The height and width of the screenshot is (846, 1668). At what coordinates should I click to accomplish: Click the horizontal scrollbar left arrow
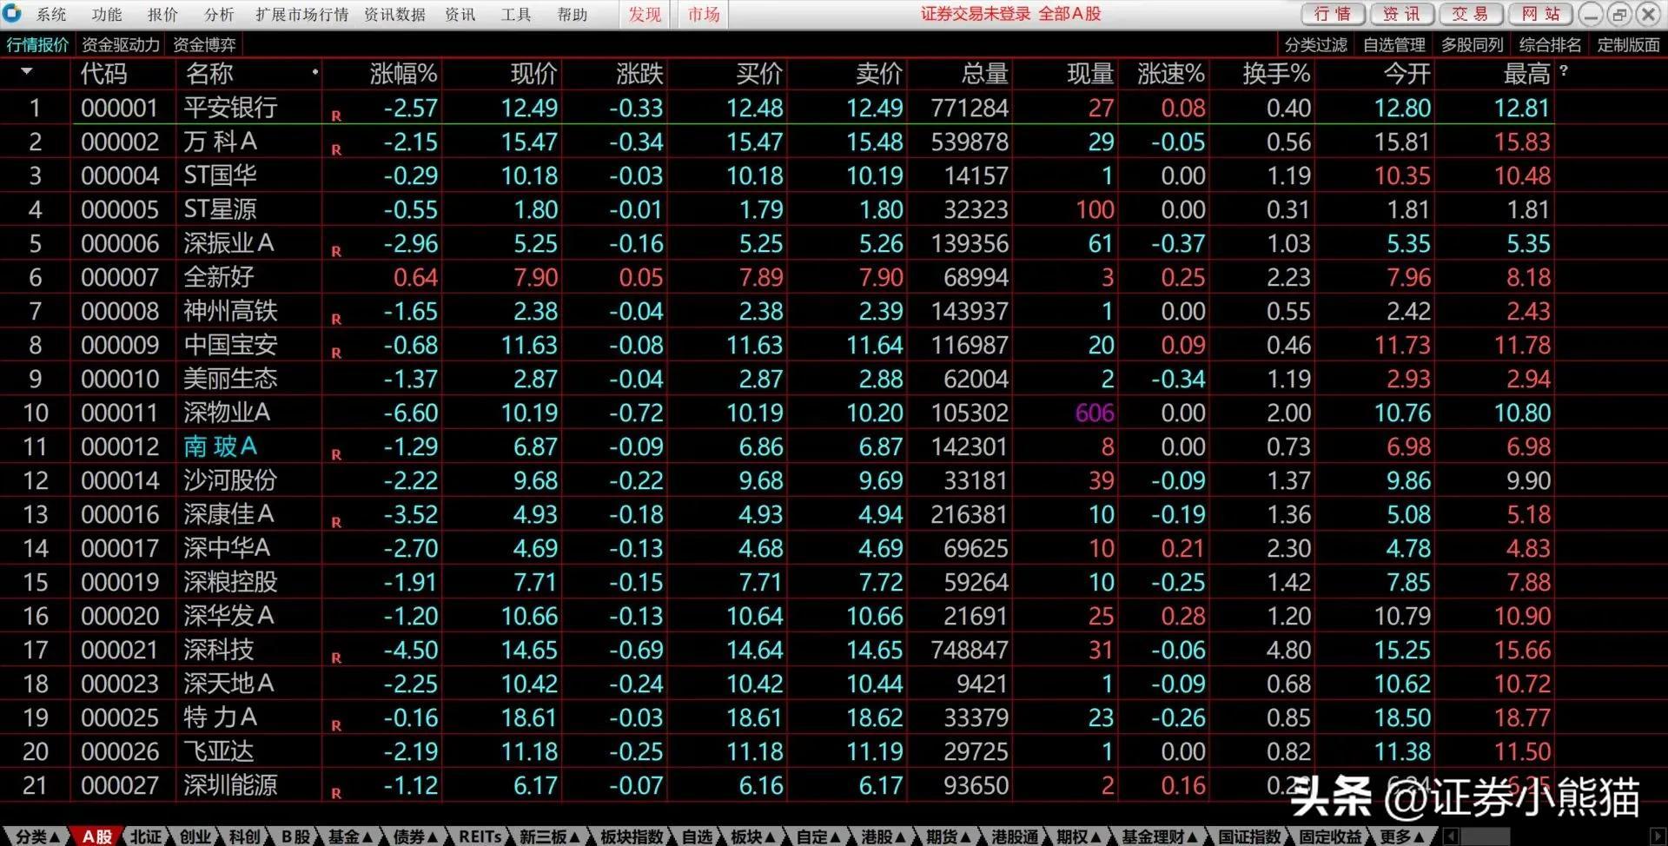click(x=1451, y=836)
